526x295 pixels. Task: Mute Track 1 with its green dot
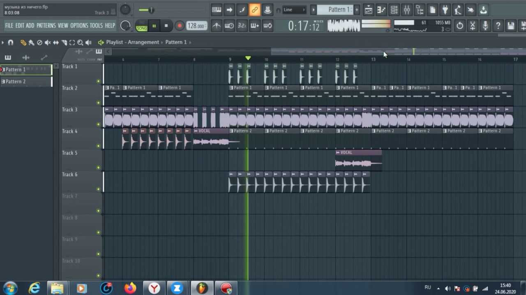click(x=98, y=81)
